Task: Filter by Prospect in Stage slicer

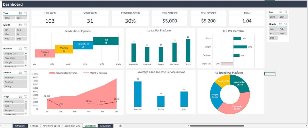Action: point(14,110)
